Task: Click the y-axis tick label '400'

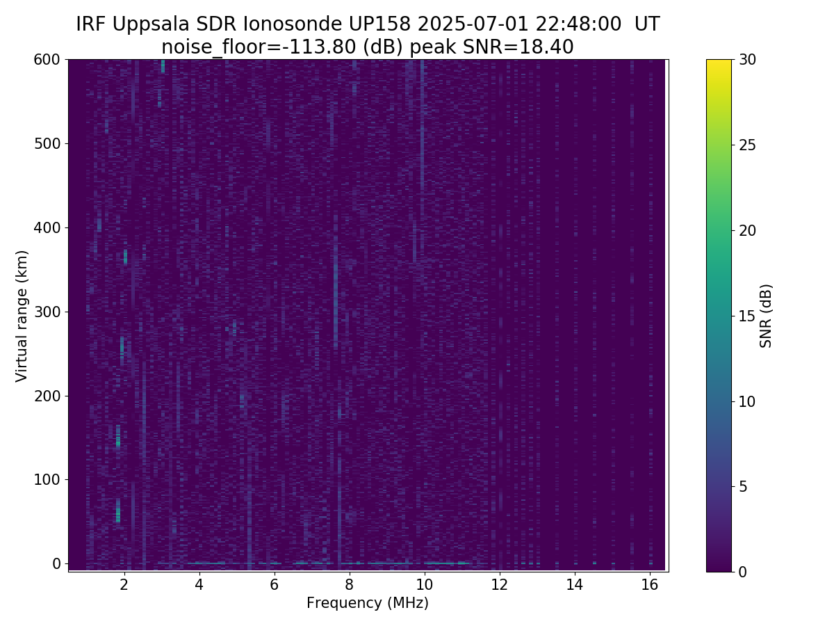Action: pos(47,227)
